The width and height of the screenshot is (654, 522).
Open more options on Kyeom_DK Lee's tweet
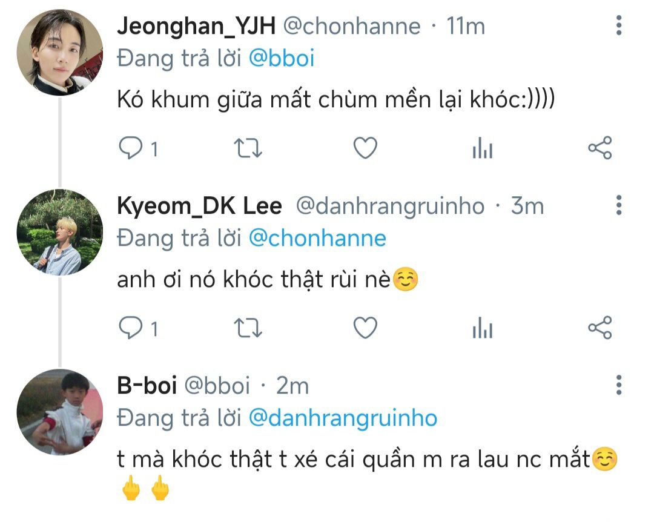(x=618, y=205)
